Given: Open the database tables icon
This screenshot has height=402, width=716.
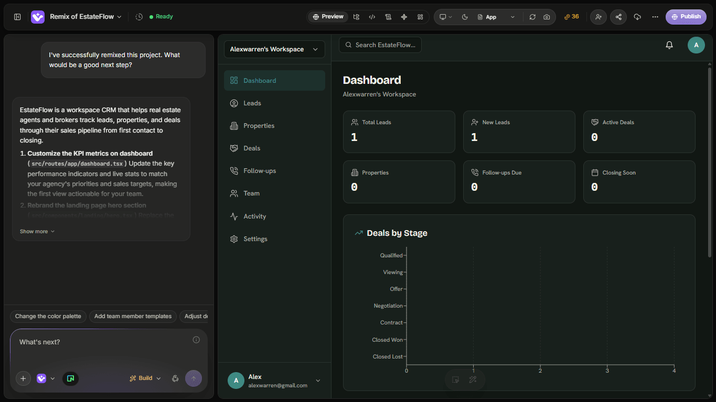Looking at the screenshot, I should pos(388,17).
